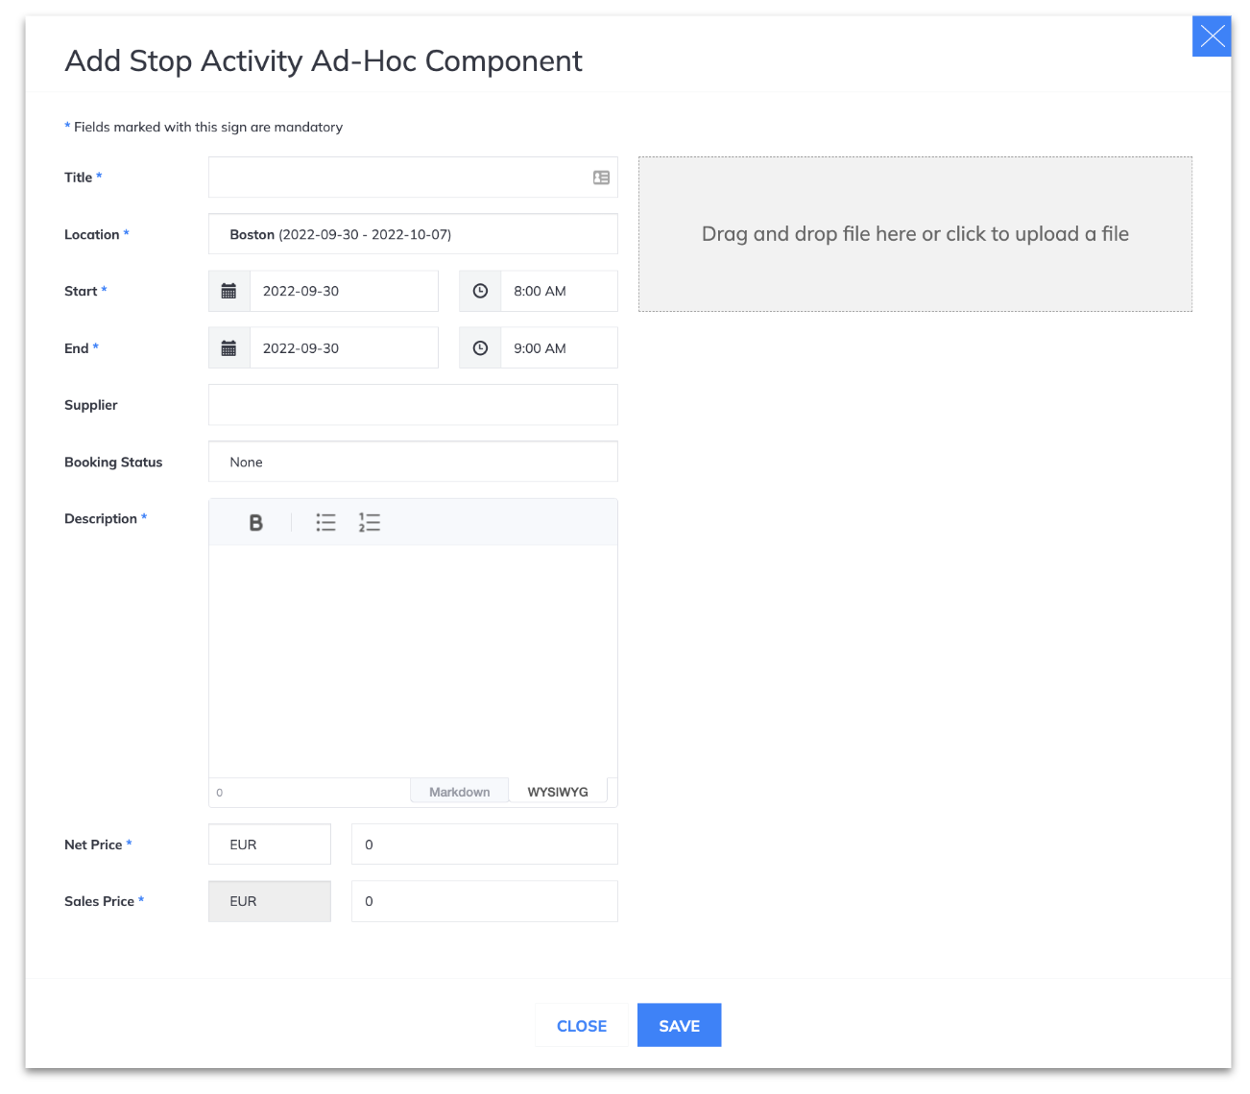Toggle bold formatting in Description editor
The width and height of the screenshot is (1250, 1094).
pyautogui.click(x=255, y=523)
